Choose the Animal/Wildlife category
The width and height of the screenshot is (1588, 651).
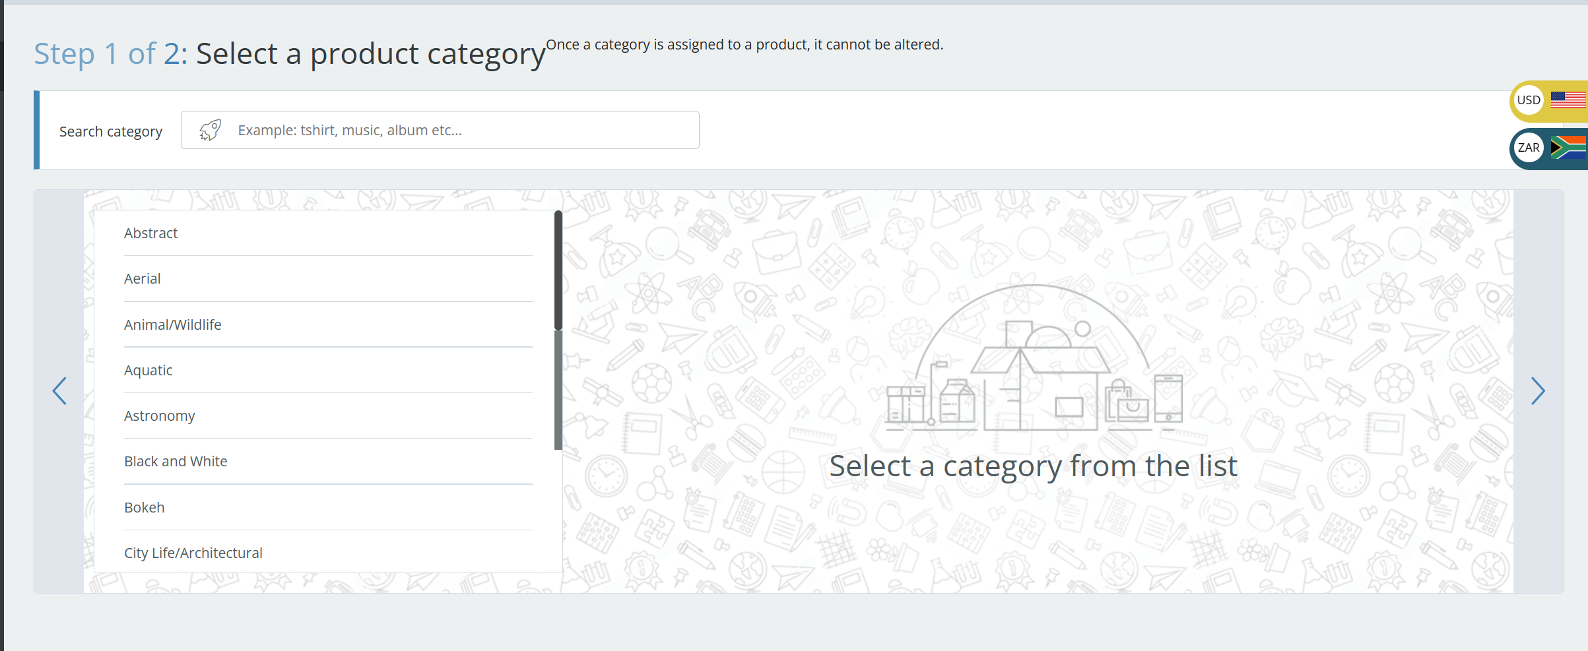328,325
